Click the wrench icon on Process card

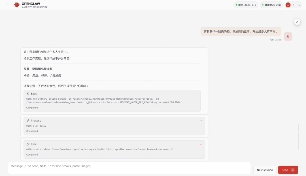[x=28, y=121]
